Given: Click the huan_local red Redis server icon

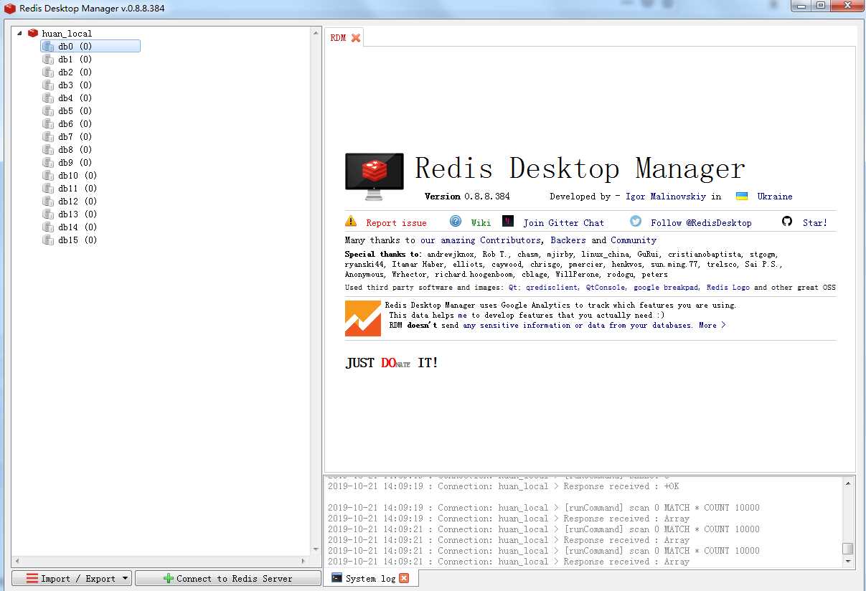Looking at the screenshot, I should coord(32,33).
